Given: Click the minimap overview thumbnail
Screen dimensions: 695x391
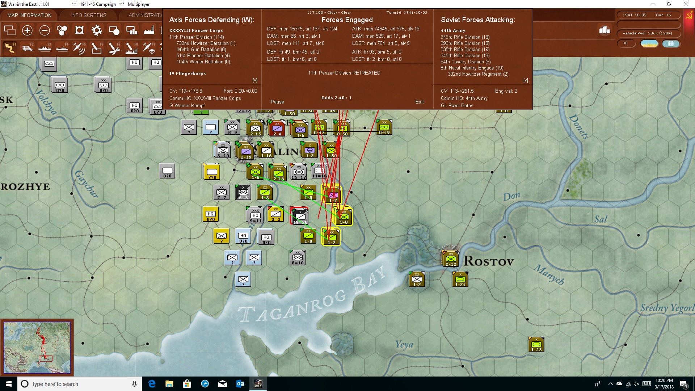Looking at the screenshot, I should [37, 348].
